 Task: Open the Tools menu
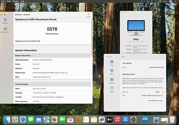click(x=8, y=1)
